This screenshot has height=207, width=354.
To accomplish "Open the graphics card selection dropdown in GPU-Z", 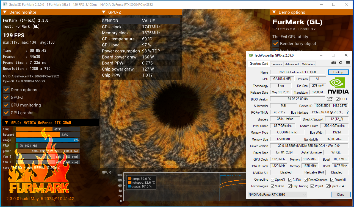I will [x=305, y=194].
